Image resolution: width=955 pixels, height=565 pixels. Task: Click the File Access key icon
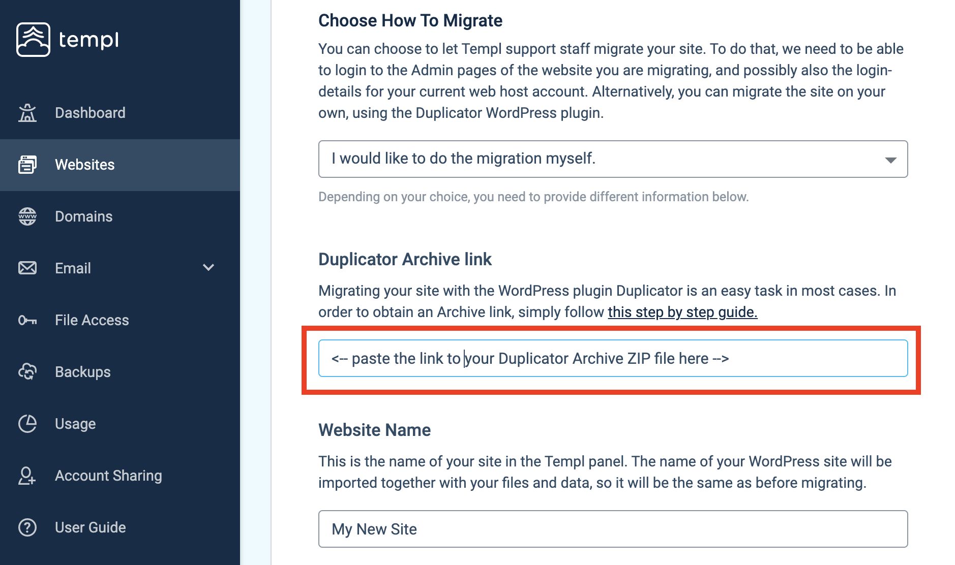coord(27,320)
